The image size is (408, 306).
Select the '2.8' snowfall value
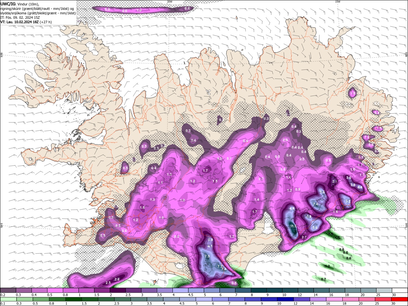pyautogui.click(x=117, y=279)
